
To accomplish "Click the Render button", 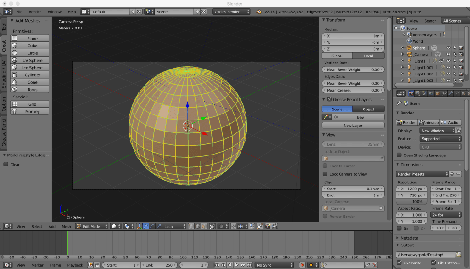I will (x=406, y=122).
